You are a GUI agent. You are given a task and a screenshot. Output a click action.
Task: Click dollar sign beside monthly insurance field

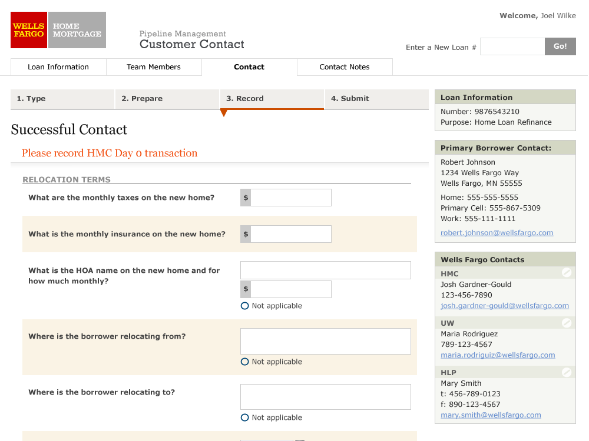coord(246,234)
